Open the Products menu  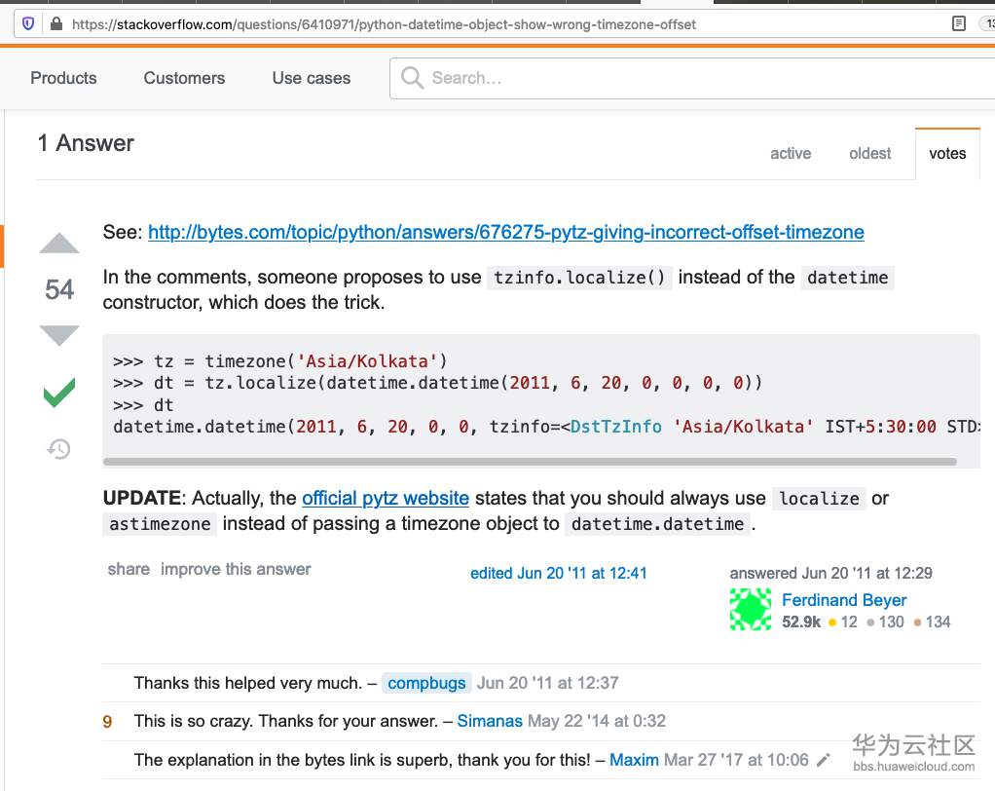pos(63,78)
